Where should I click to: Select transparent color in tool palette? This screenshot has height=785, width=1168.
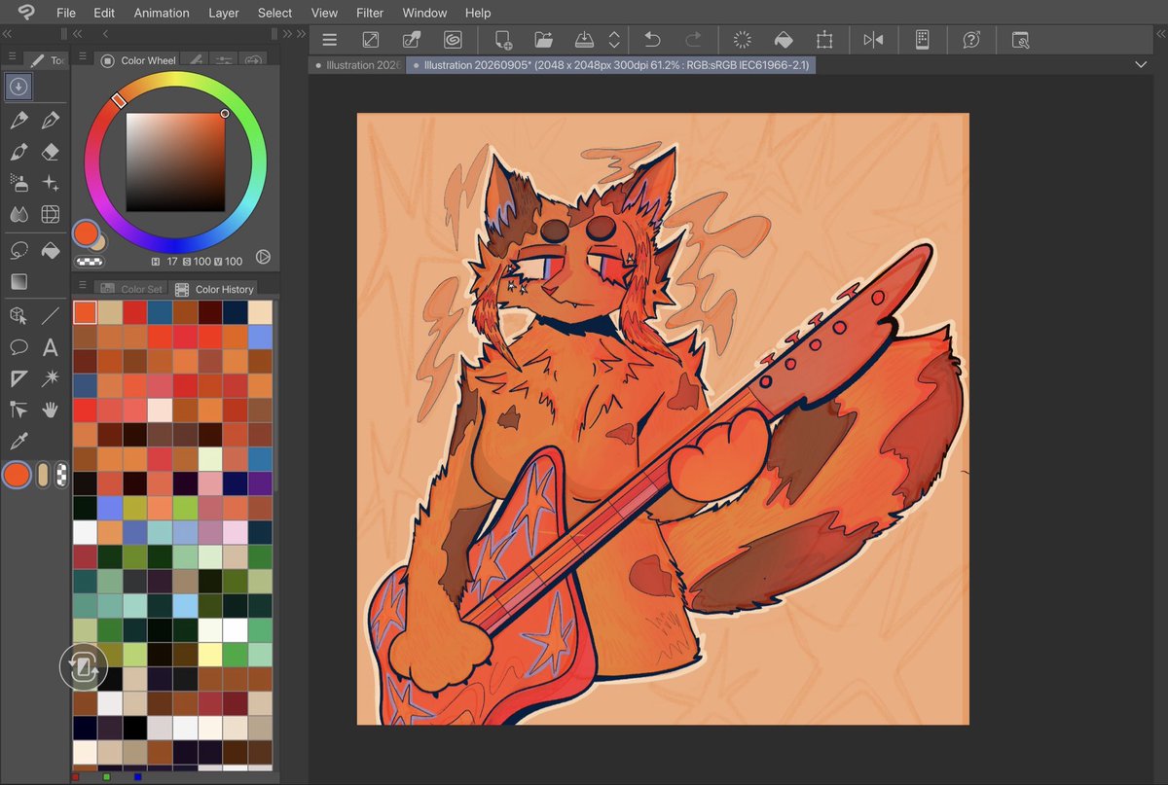(x=61, y=475)
